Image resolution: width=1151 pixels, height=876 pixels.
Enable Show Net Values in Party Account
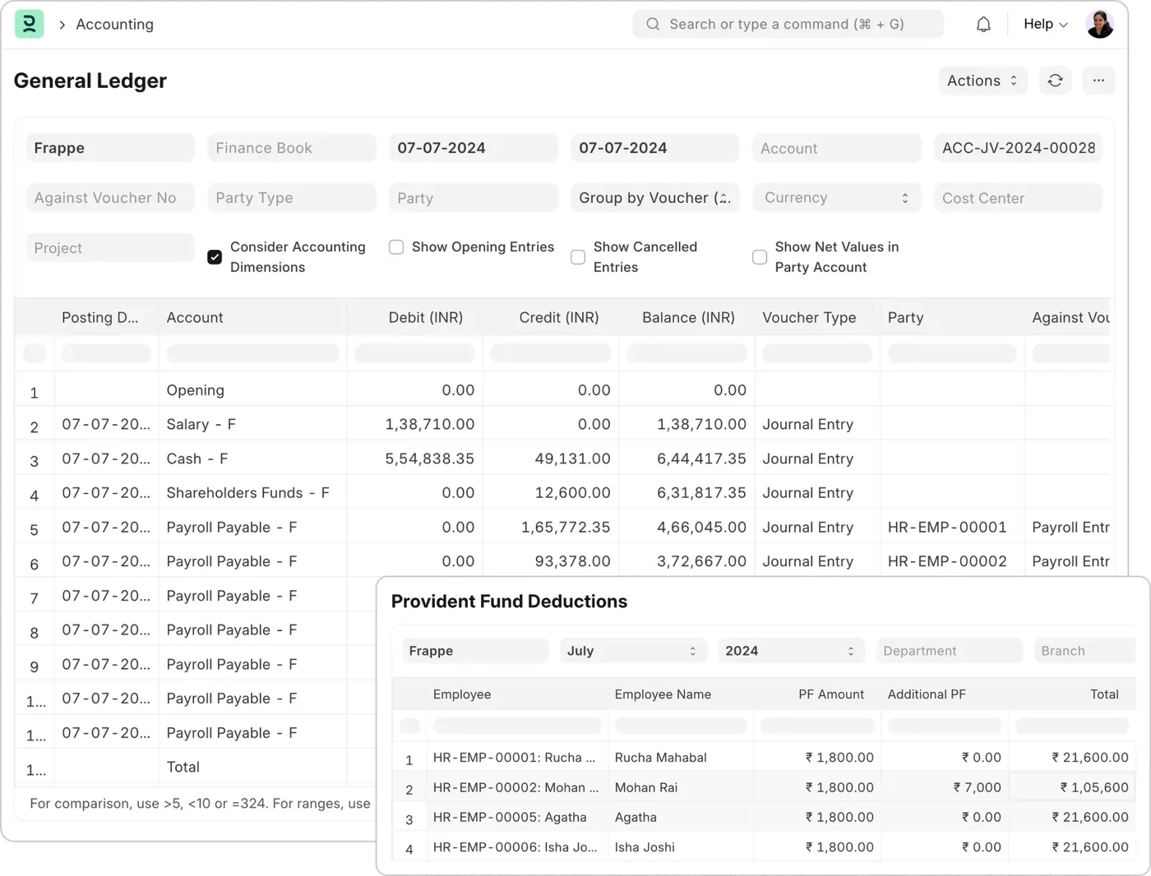pyautogui.click(x=760, y=257)
